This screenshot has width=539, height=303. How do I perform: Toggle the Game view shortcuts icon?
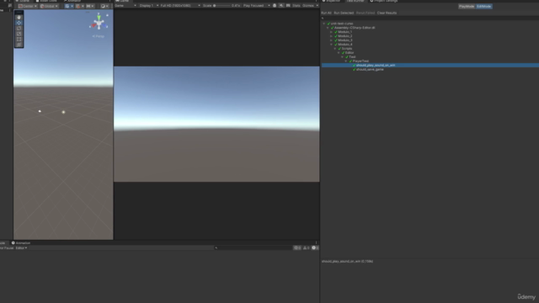tap(288, 6)
